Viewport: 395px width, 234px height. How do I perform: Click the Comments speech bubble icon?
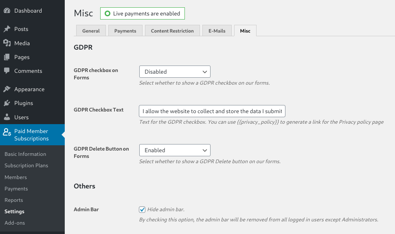pos(7,71)
